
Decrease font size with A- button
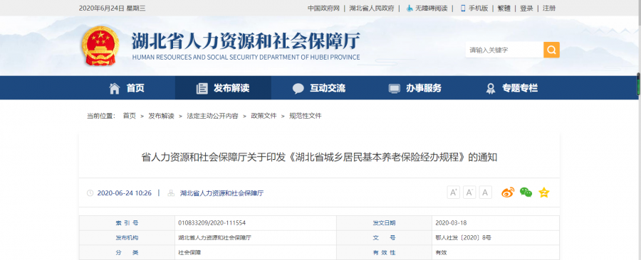(469, 193)
